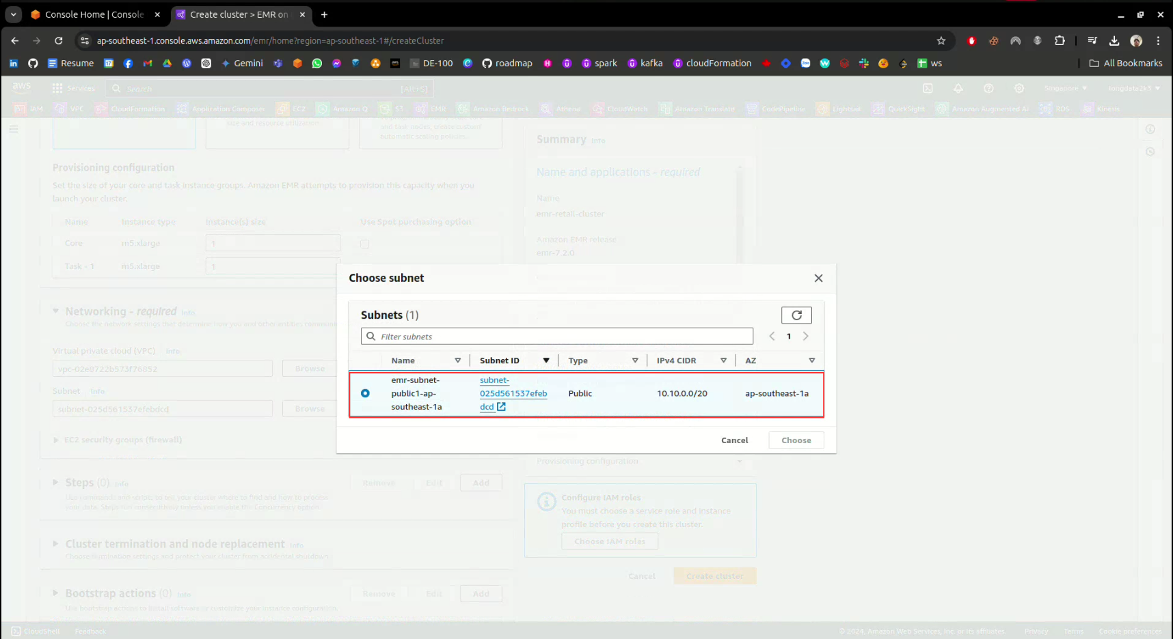Image resolution: width=1173 pixels, height=639 pixels.
Task: Click the Filter subnets search field
Action: click(564, 337)
